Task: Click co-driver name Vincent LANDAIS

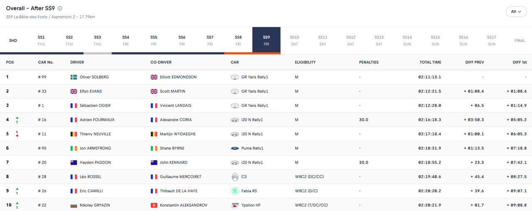Action: 175,106
